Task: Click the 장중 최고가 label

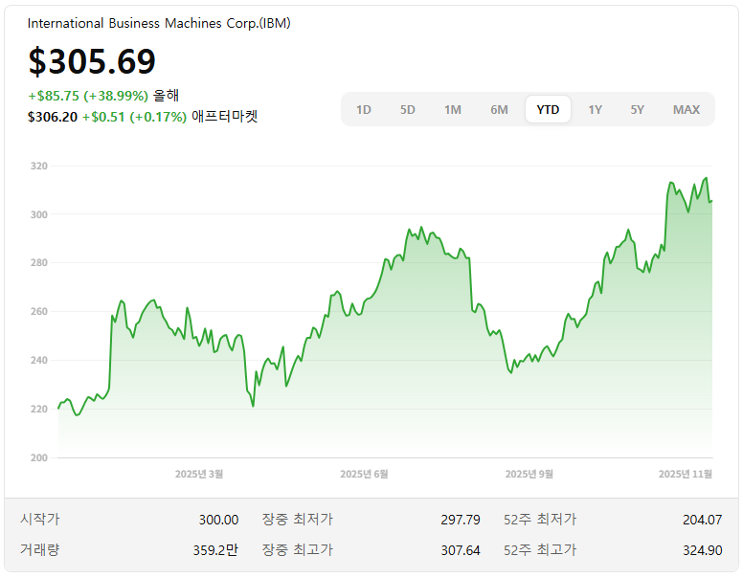Action: pos(298,549)
